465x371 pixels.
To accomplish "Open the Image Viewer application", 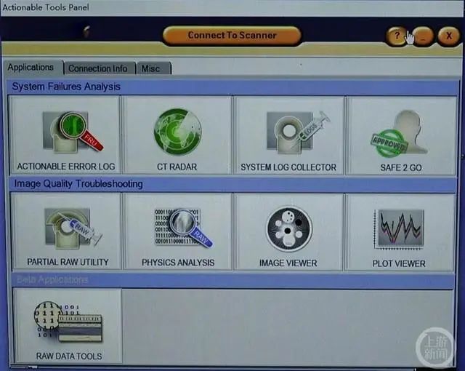I will (x=288, y=232).
